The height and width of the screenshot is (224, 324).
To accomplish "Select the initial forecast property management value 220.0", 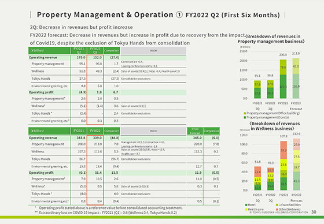I will pyautogui.click(x=198, y=144).
